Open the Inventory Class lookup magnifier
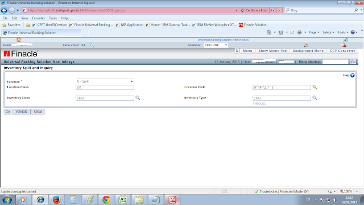This screenshot has width=364, height=205. 138,98
